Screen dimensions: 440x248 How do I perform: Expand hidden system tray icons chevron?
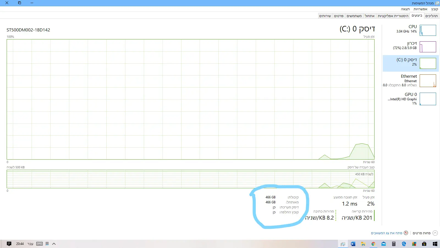(54, 244)
